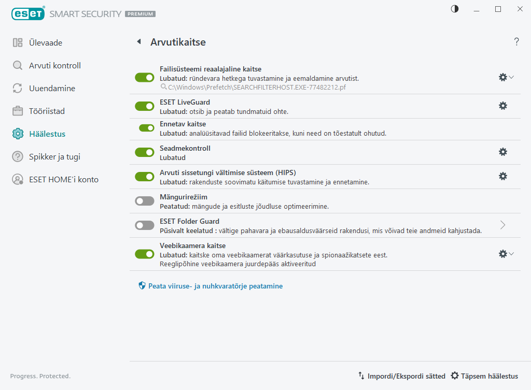Click the Seadmekontroll settings gear icon
Viewport: 531px width, 390px height.
click(502, 152)
